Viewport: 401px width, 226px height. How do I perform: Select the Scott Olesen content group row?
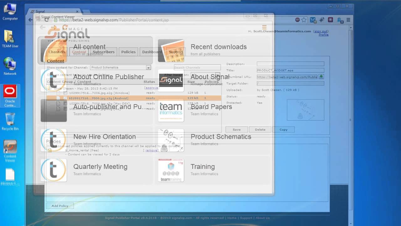point(133,89)
